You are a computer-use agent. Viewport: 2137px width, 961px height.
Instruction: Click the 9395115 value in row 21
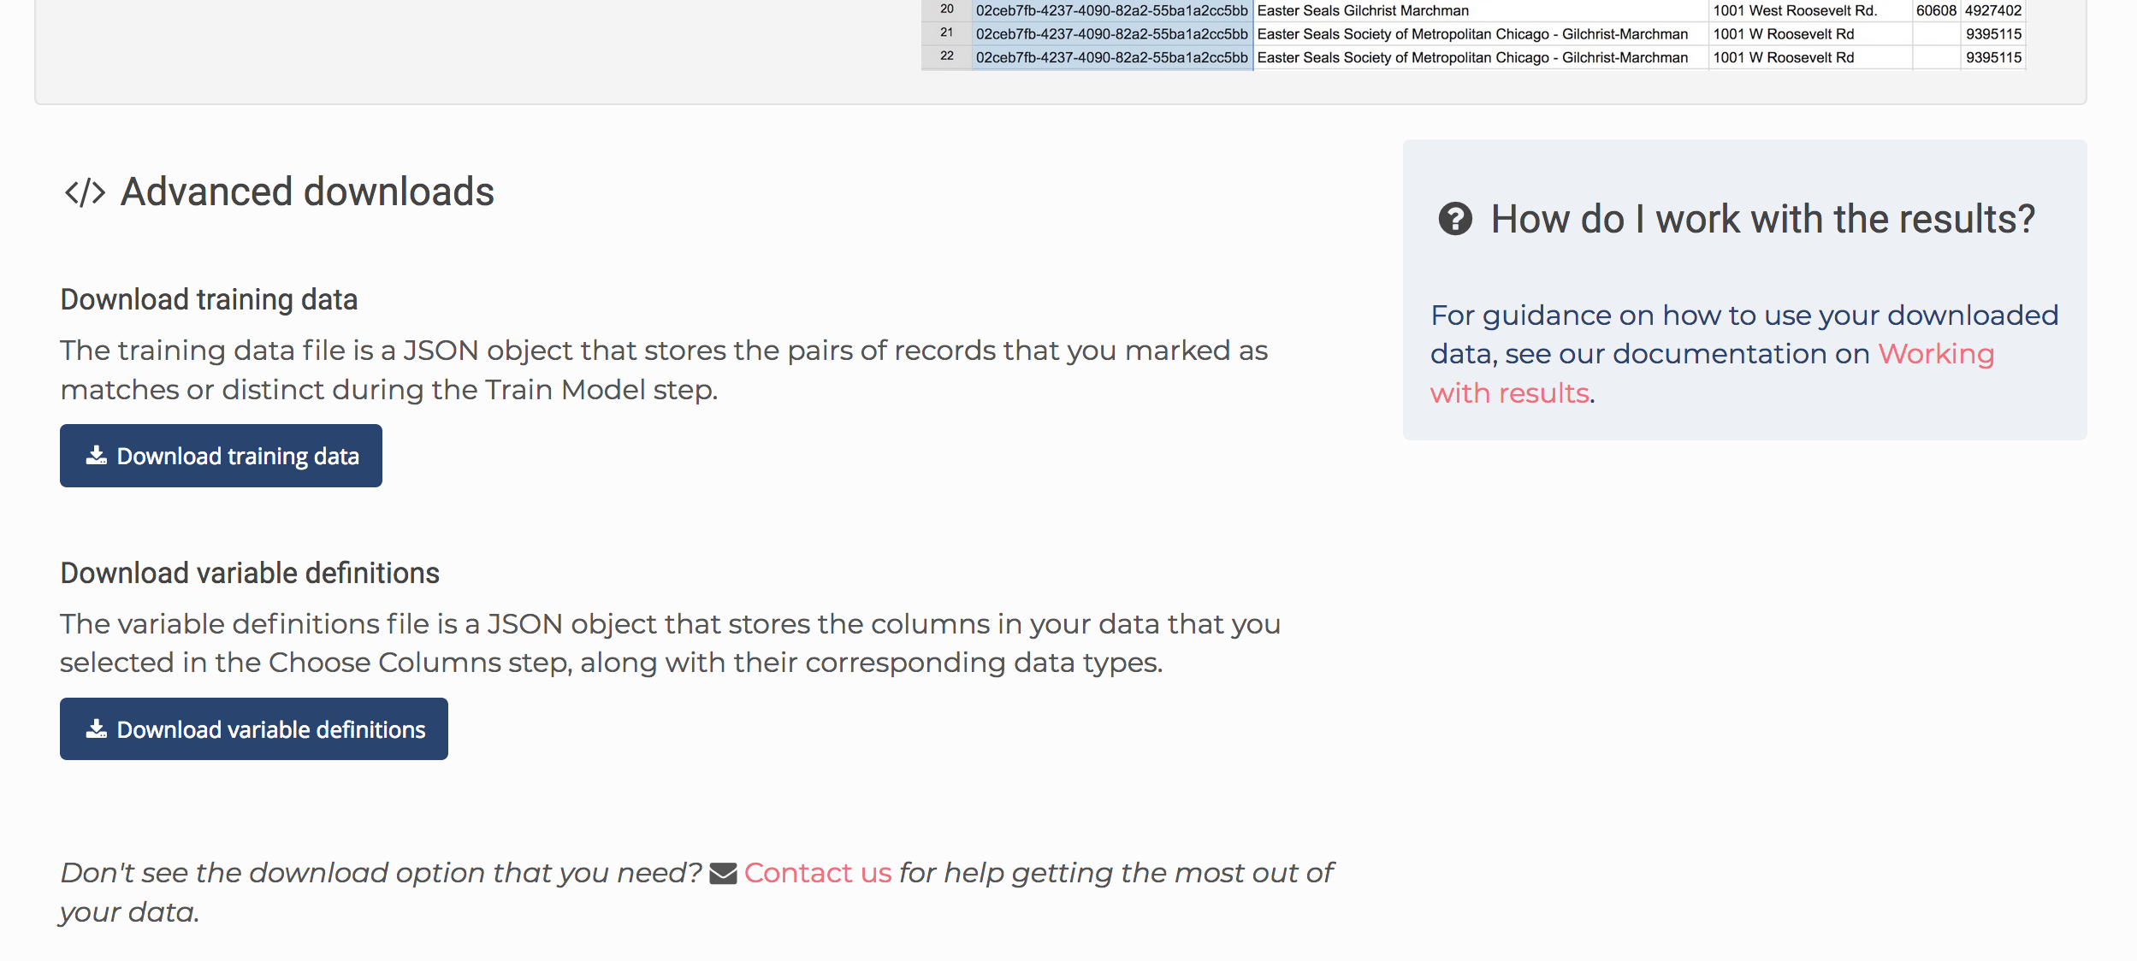click(1993, 34)
